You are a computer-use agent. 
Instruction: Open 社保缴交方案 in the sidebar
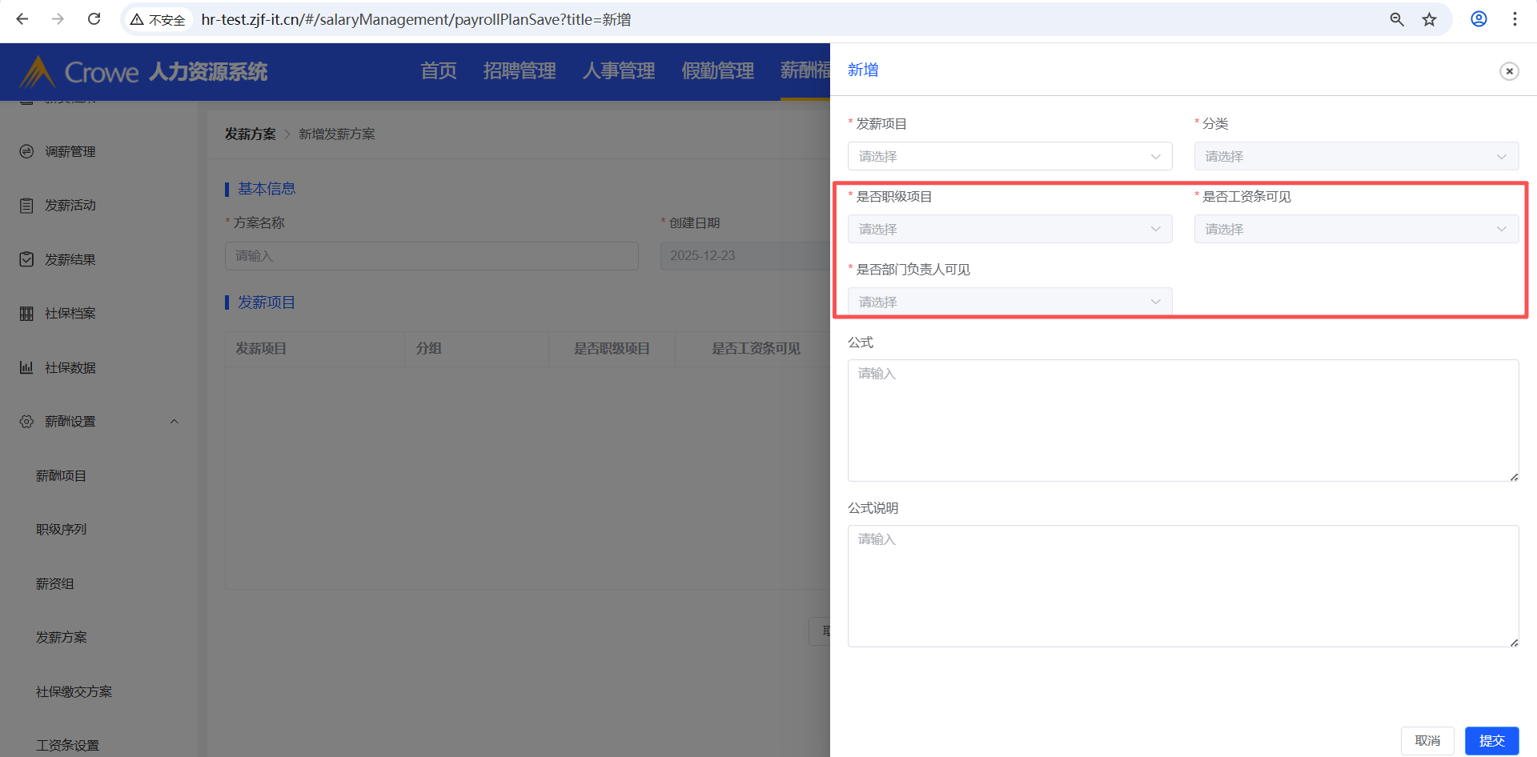(74, 691)
